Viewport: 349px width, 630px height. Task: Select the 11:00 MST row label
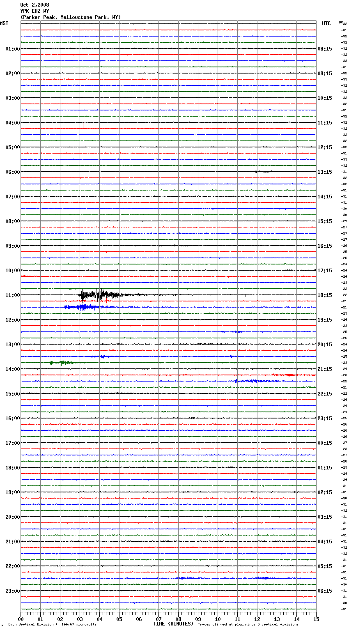click(13, 295)
